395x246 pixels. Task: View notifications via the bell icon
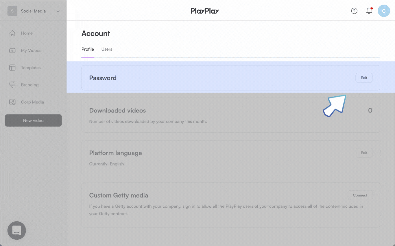369,11
